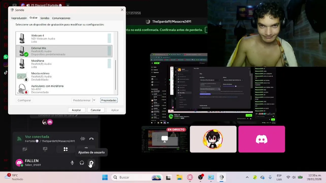Click system tray microphone icon
This screenshot has width=326, height=183.
click(270, 177)
